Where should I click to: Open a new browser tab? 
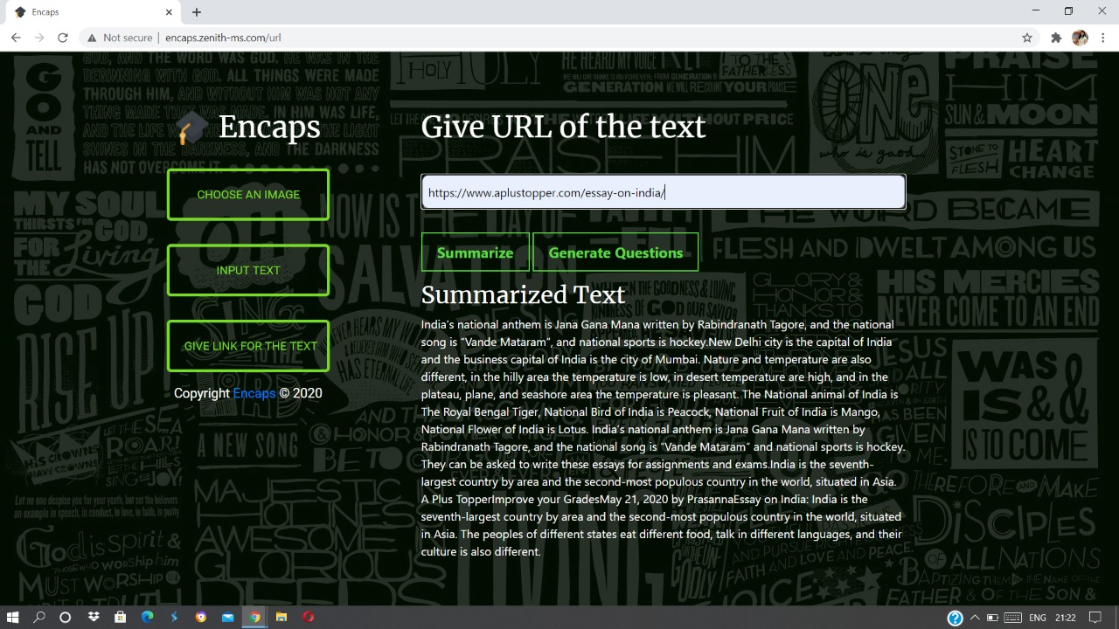coord(197,12)
